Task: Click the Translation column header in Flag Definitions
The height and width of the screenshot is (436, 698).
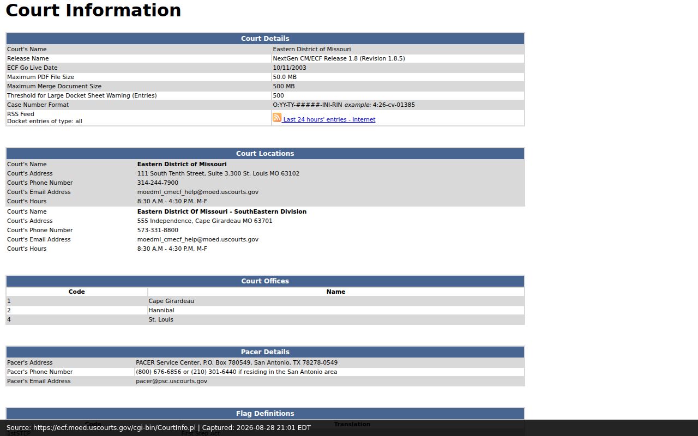Action: coord(352,424)
